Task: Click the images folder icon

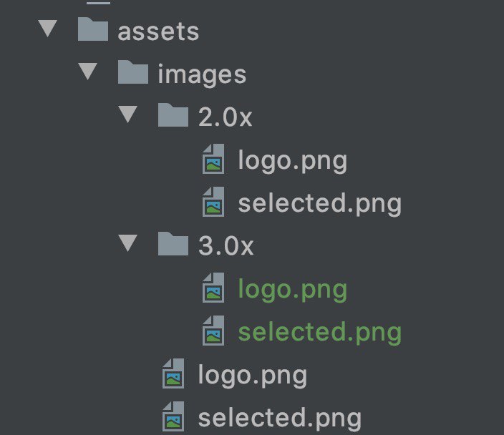Action: [133, 72]
